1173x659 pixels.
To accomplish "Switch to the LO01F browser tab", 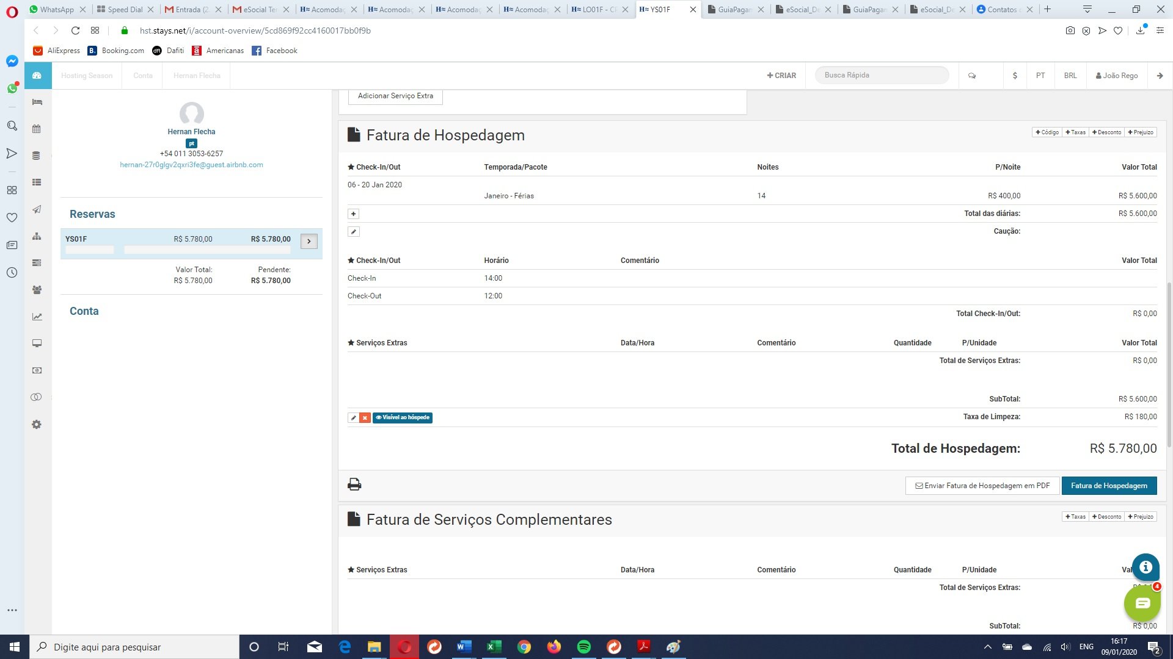I will tap(600, 9).
